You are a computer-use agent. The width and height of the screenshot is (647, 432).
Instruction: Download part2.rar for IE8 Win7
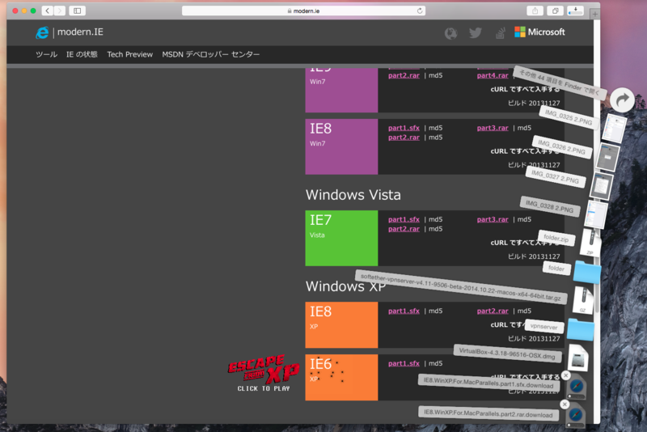(x=404, y=138)
